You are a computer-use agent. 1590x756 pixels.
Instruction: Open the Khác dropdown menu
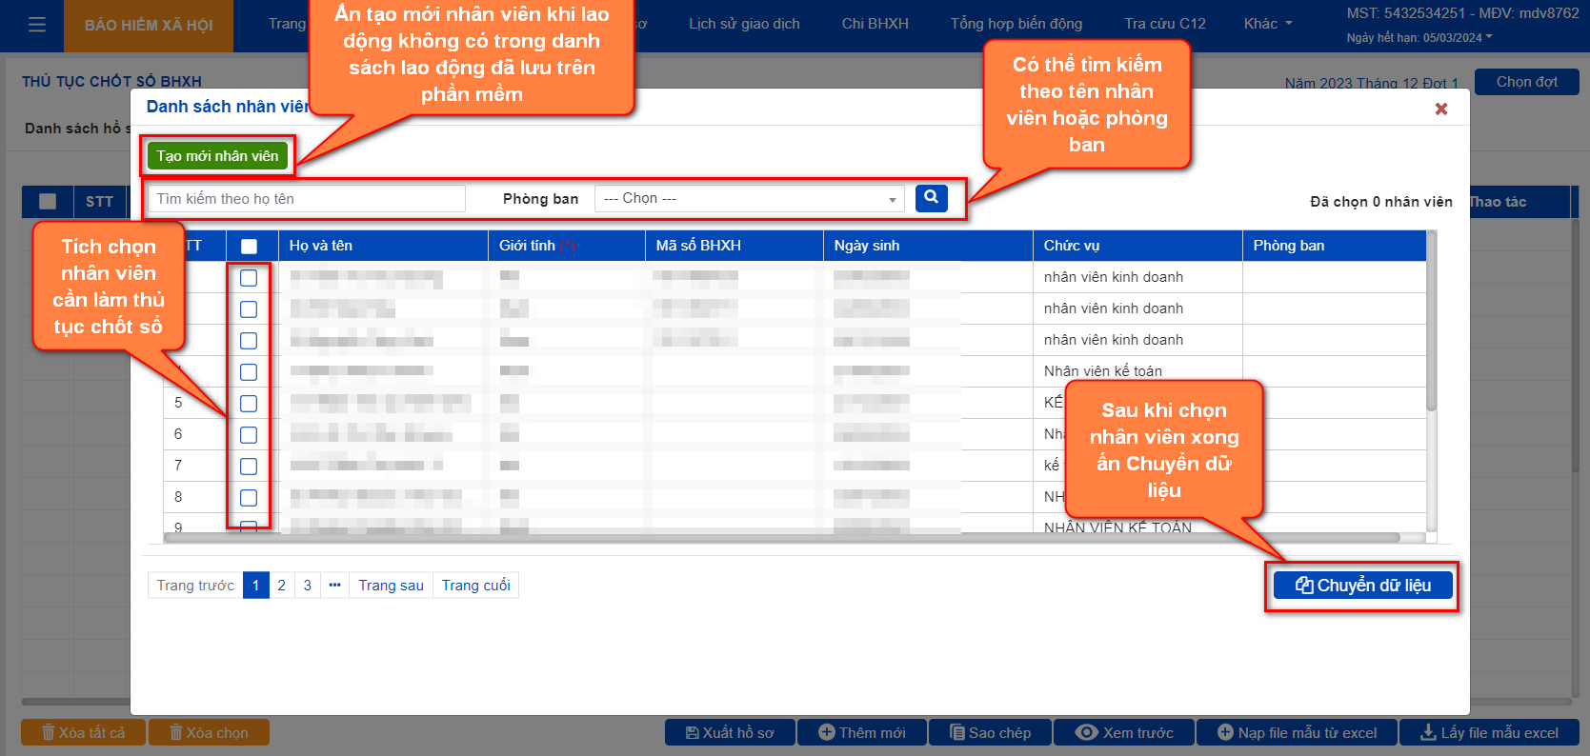1267,24
